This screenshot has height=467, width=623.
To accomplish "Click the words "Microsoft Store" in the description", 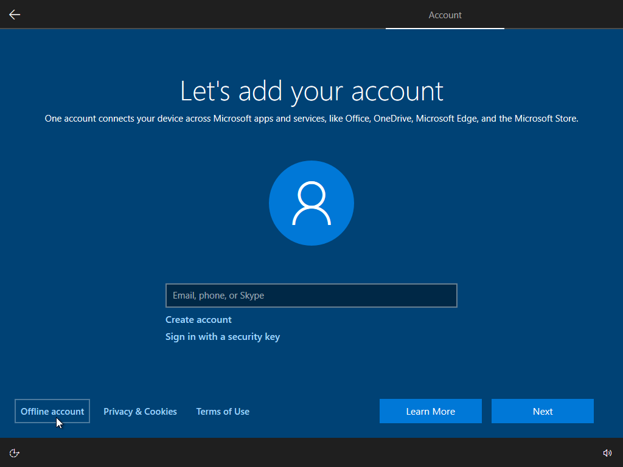I will coord(546,119).
